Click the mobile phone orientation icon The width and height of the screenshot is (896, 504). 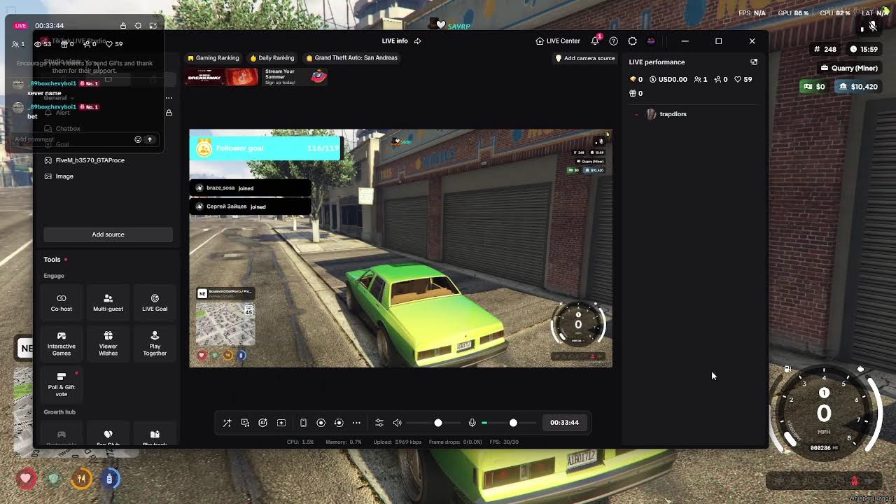[x=303, y=423]
